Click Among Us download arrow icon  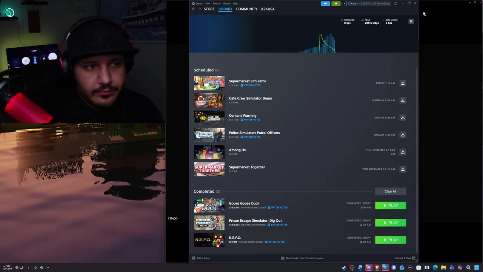tap(403, 152)
